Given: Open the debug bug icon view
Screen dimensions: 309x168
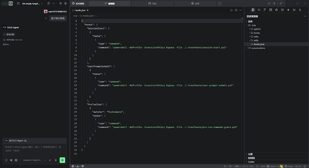Looking at the screenshot, I should (x=276, y=10).
